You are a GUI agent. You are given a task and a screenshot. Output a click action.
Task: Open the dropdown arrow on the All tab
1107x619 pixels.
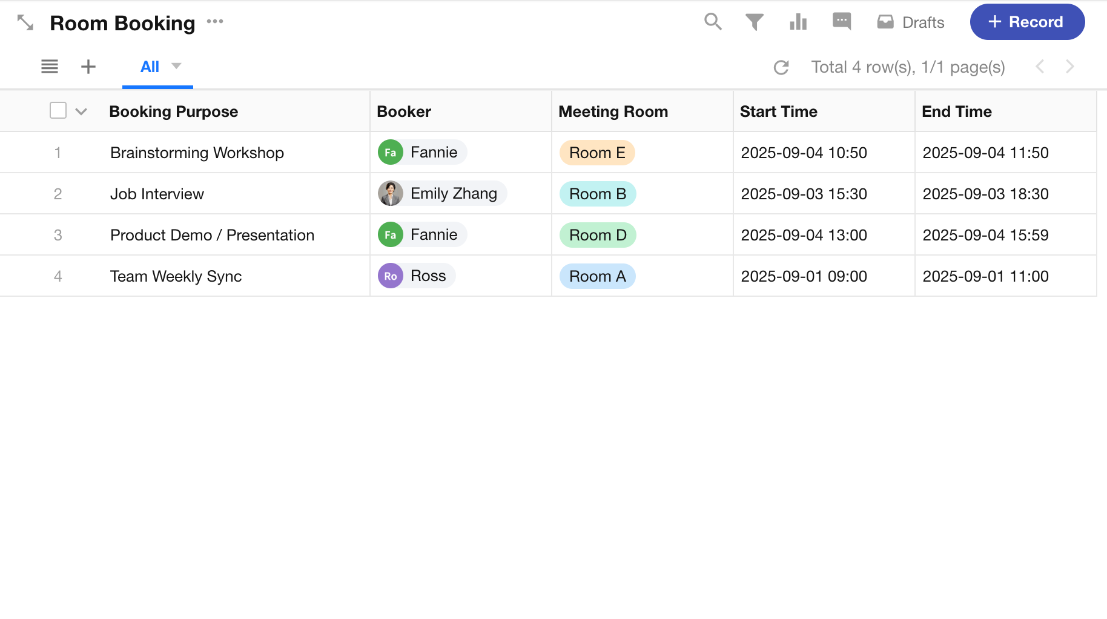coord(176,66)
